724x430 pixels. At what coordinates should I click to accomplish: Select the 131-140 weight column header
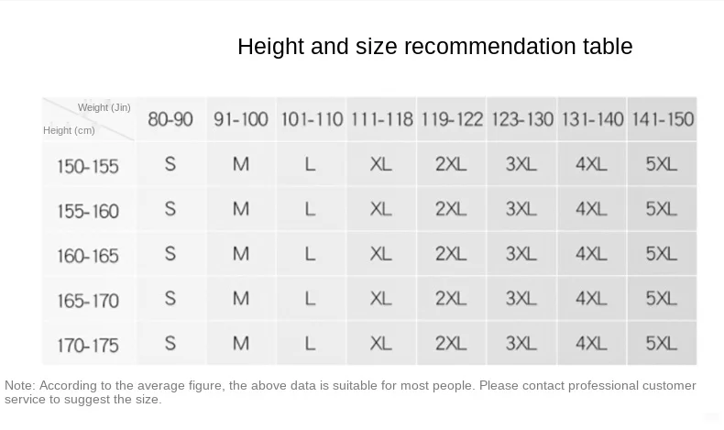(x=592, y=119)
